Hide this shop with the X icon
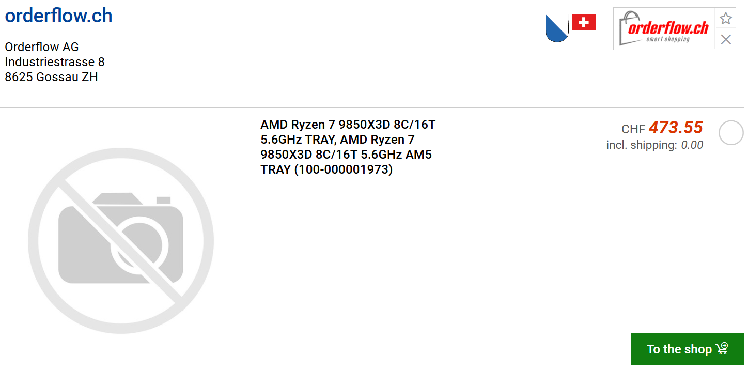The height and width of the screenshot is (370, 748). point(726,39)
